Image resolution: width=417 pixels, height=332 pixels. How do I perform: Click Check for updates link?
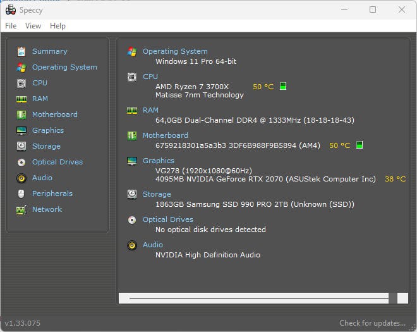tap(372, 323)
